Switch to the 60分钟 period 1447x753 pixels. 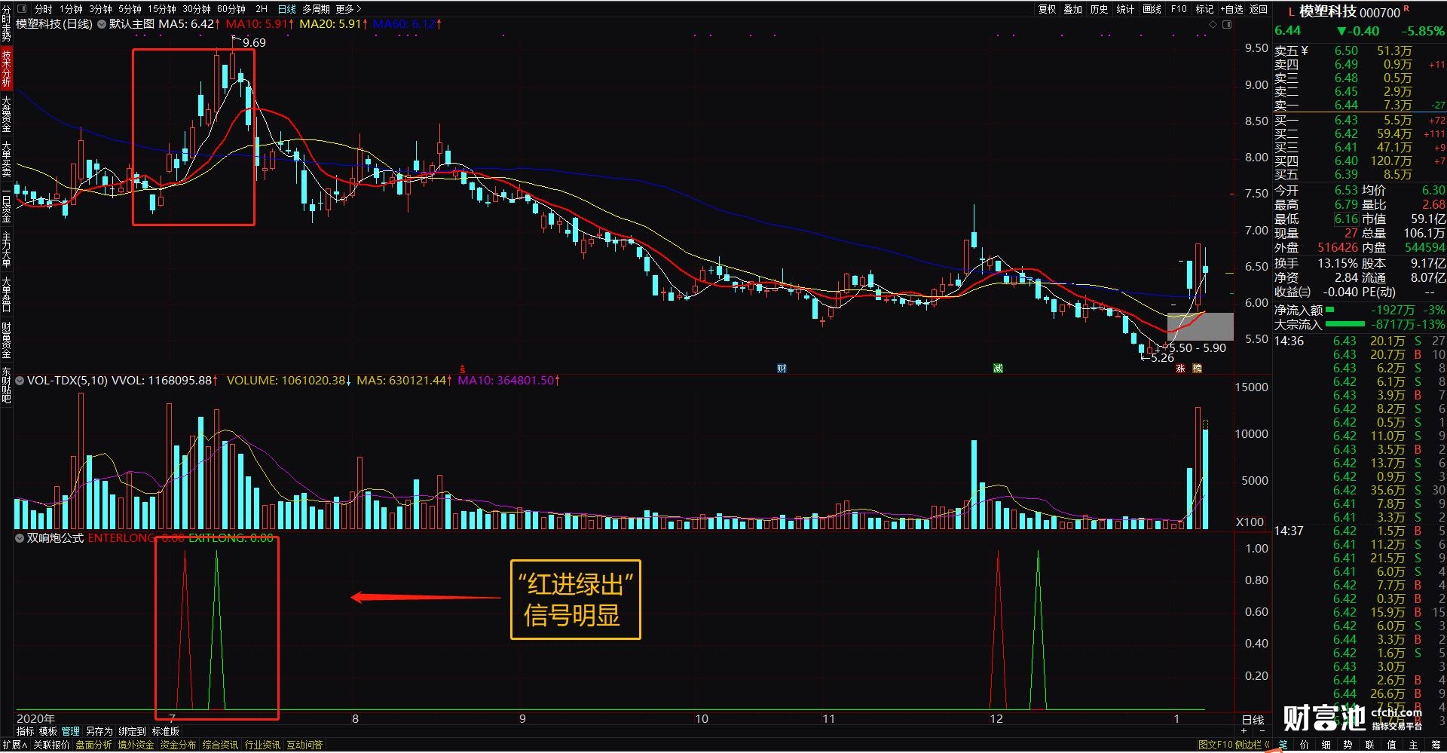231,9
